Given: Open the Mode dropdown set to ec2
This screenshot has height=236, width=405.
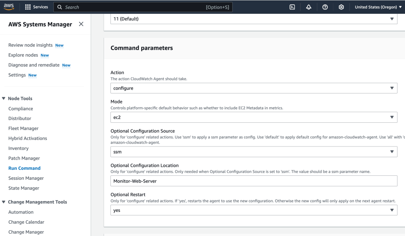Looking at the screenshot, I should point(253,117).
